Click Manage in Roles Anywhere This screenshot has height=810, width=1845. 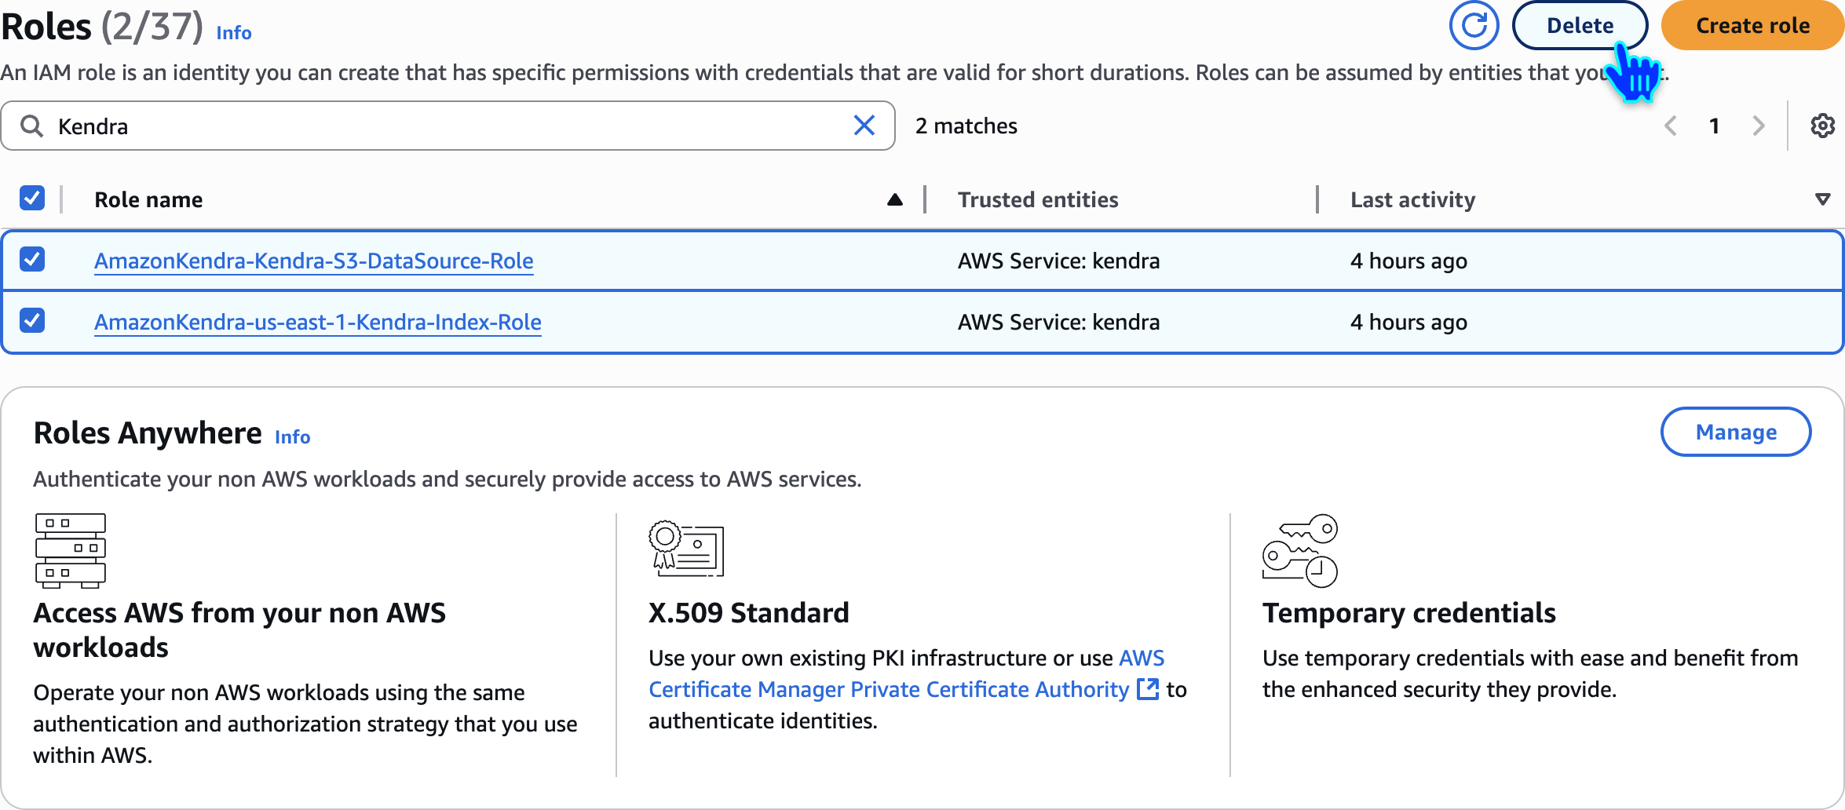(1736, 432)
